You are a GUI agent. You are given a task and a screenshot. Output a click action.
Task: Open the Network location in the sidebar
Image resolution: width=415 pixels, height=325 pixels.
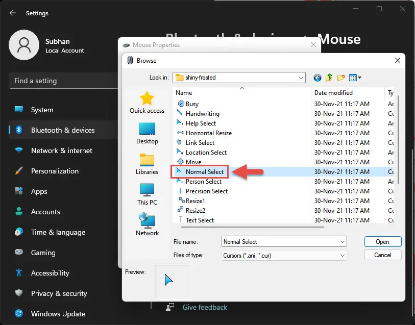(147, 225)
